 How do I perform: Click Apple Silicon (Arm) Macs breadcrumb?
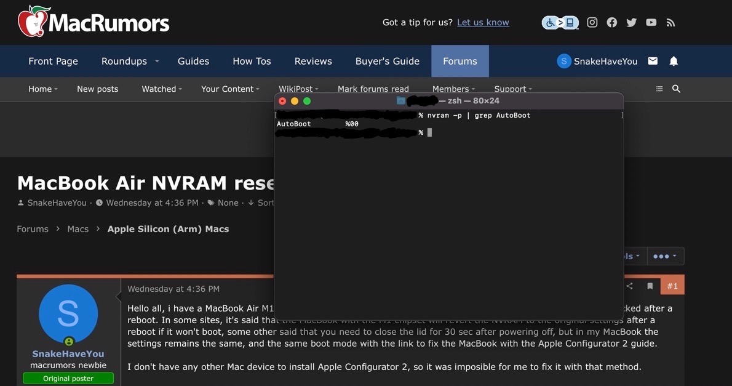pyautogui.click(x=168, y=229)
